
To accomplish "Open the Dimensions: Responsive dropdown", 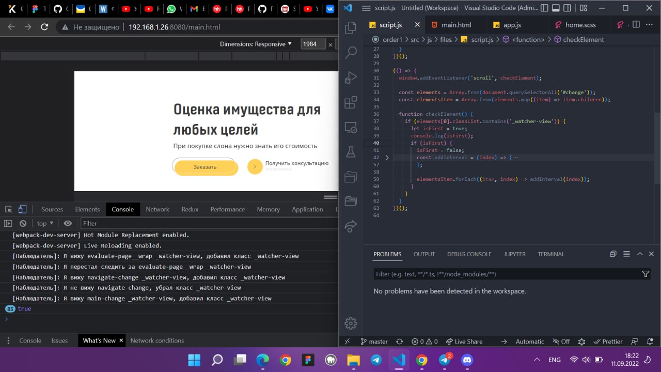I will coord(256,44).
